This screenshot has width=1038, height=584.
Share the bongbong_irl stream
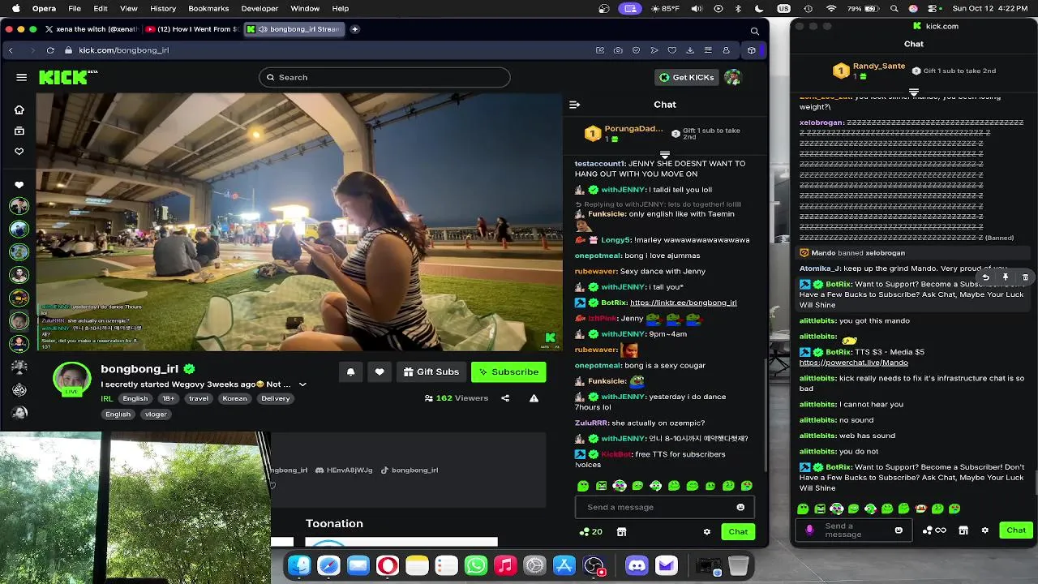(x=505, y=398)
